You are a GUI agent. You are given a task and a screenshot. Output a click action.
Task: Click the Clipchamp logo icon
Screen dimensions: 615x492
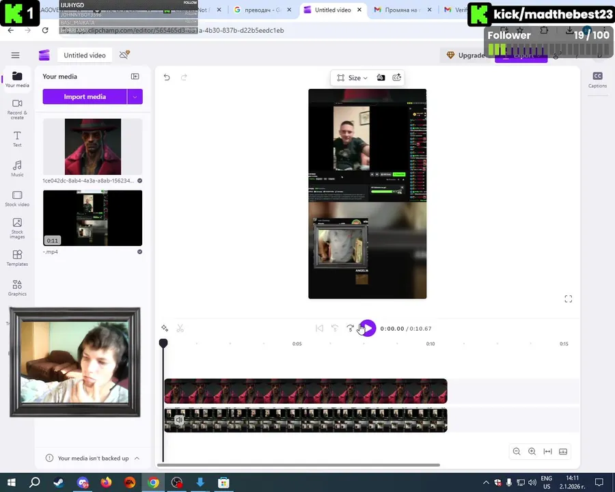click(x=44, y=55)
